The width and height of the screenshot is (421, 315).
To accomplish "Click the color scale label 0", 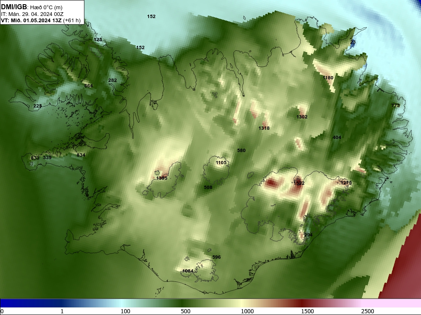I will [2, 311].
